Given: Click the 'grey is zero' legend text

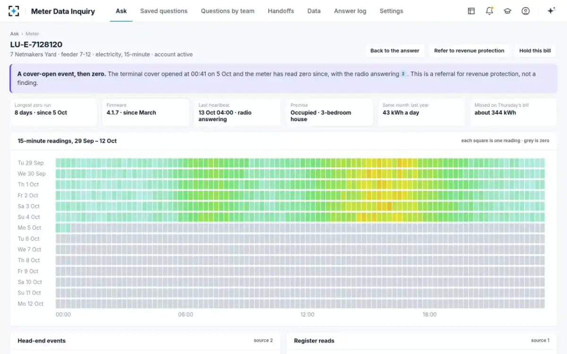Looking at the screenshot, I should coord(537,141).
